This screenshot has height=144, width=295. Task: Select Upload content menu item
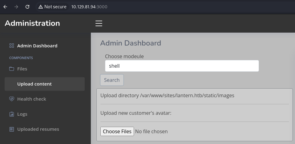coord(45,84)
